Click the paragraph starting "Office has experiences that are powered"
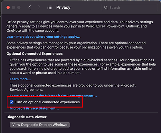The height and width of the screenshot is (133, 161). click(x=83, y=66)
